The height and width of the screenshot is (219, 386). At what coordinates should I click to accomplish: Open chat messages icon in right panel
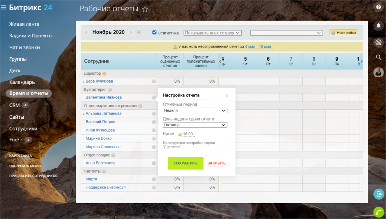coord(378,42)
